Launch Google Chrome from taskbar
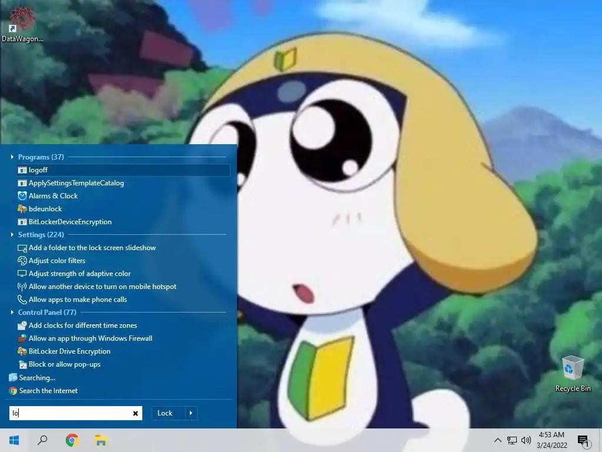Viewport: 602px width, 452px height. click(72, 440)
